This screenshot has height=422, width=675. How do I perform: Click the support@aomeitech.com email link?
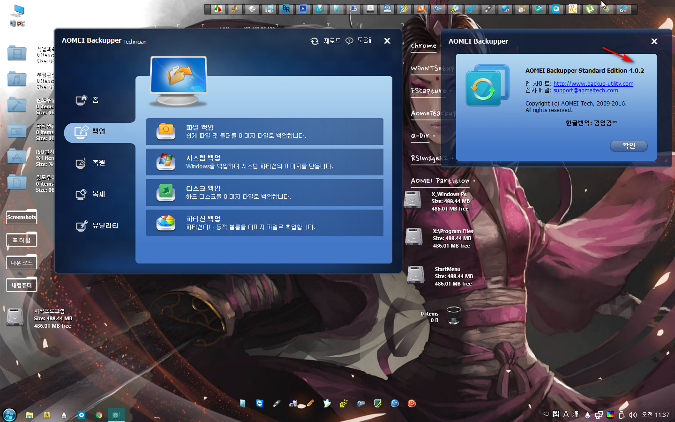(x=585, y=90)
